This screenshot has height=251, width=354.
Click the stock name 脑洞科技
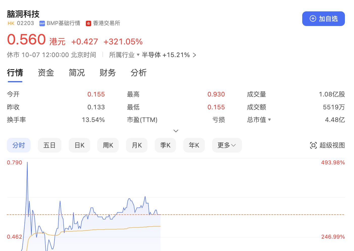coord(23,14)
